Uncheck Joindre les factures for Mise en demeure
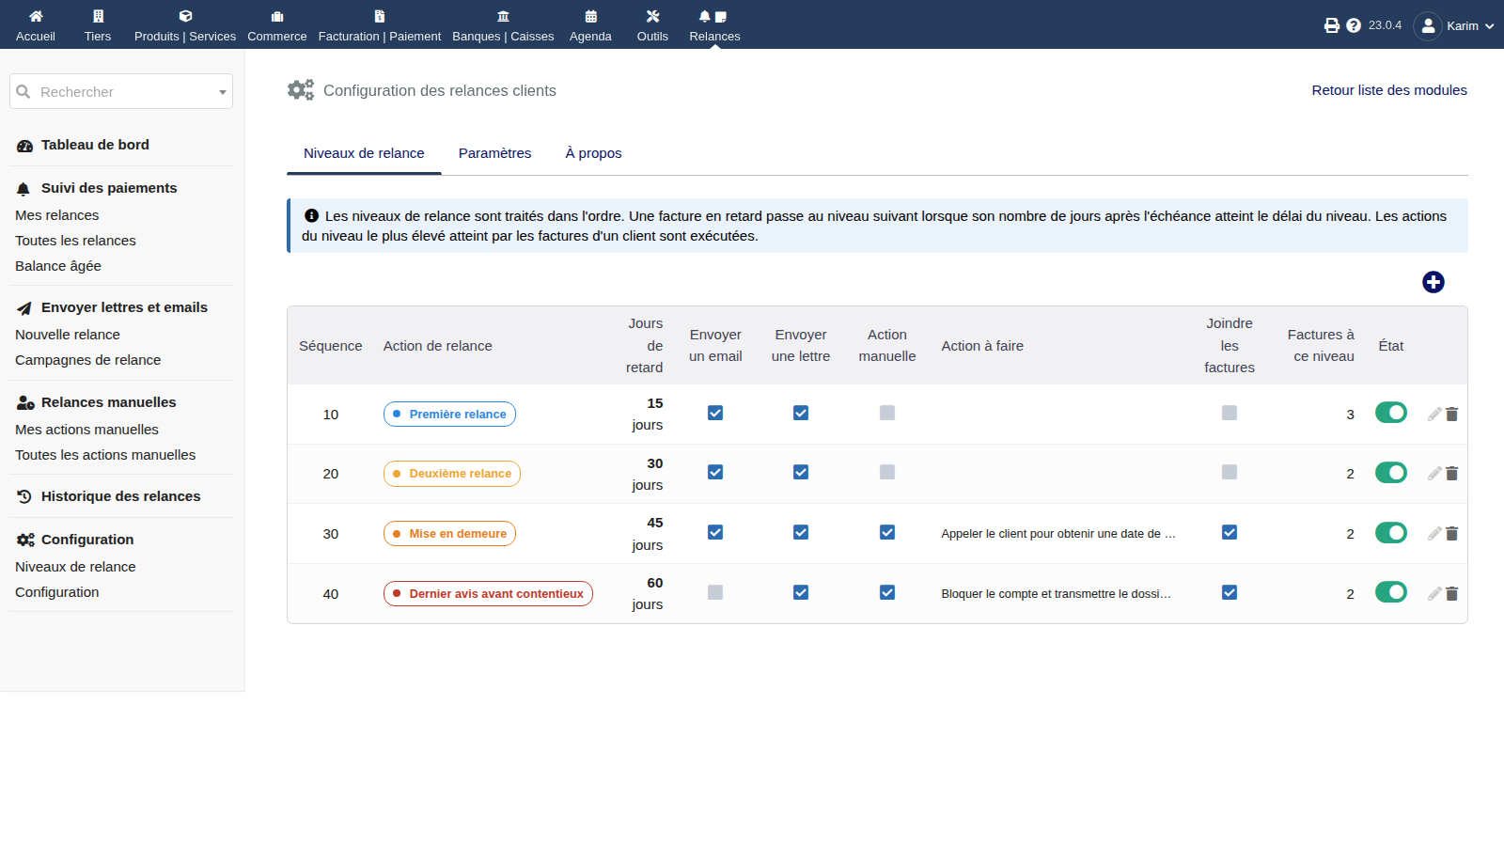Image resolution: width=1504 pixels, height=846 pixels. 1230,532
